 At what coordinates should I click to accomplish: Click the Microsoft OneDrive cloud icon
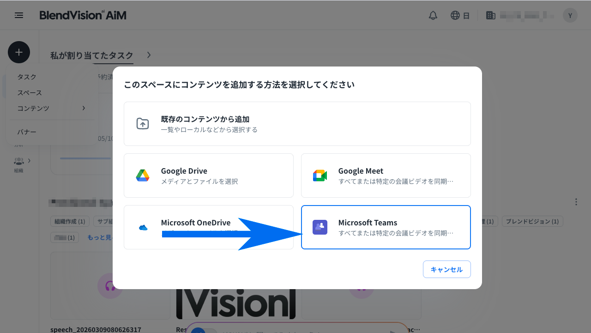point(143,227)
